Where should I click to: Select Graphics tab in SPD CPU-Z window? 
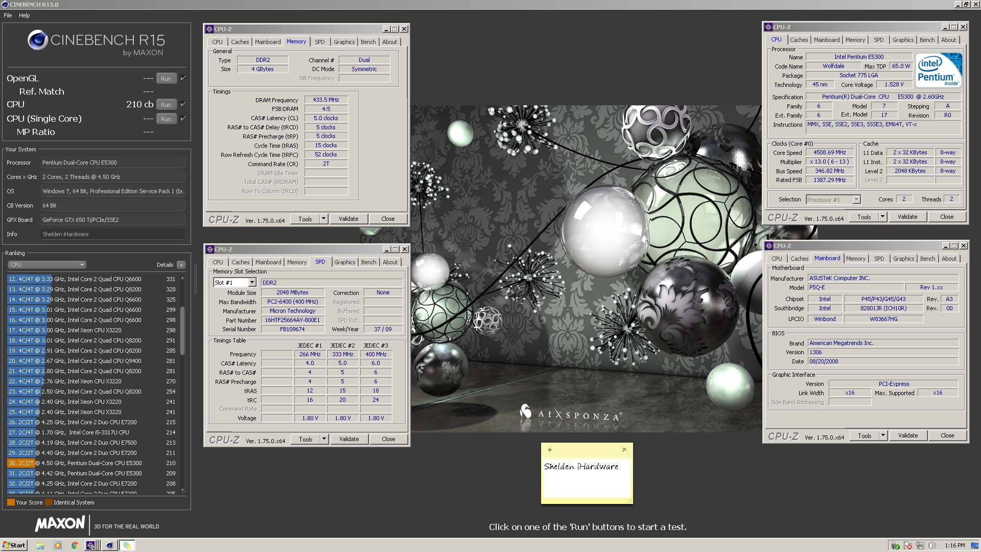(x=344, y=262)
